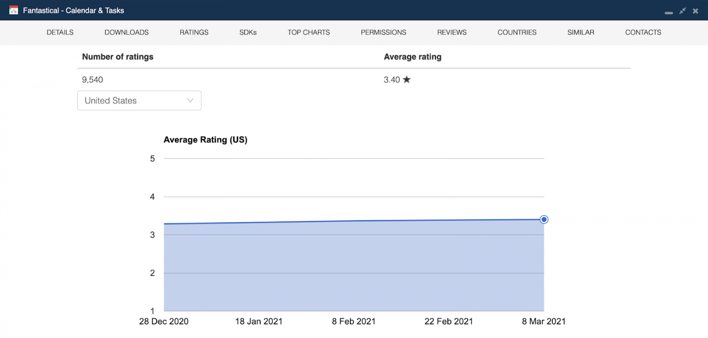This screenshot has height=338, width=708.
Task: Click the Fantastical app icon in title bar
Action: [14, 10]
